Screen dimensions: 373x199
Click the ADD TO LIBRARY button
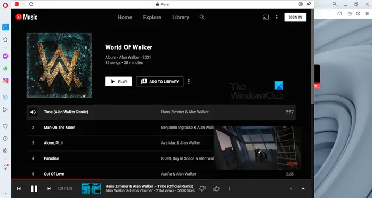coord(160,82)
